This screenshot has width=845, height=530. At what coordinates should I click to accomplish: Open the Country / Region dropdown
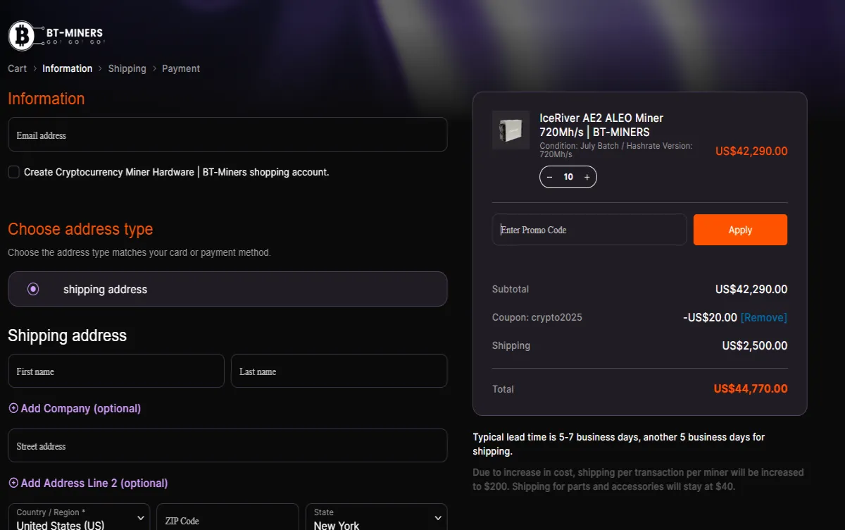[79, 519]
